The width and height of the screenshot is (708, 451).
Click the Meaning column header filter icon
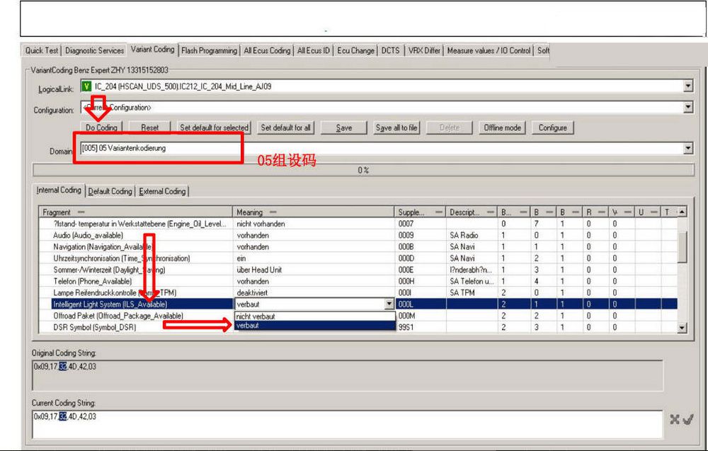tap(272, 212)
